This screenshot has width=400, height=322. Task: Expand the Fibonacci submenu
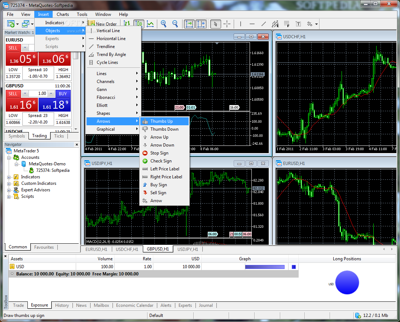[114, 97]
